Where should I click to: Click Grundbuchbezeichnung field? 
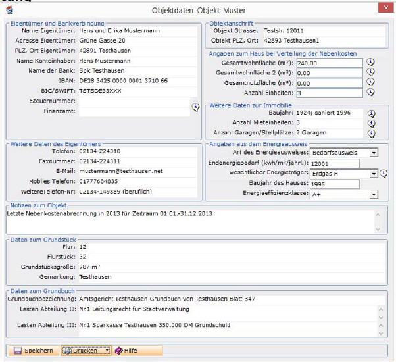[x=232, y=299]
